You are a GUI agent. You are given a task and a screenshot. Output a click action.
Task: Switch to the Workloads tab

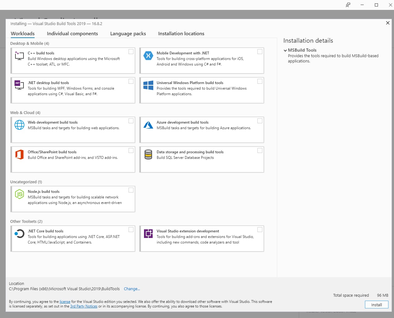point(23,33)
